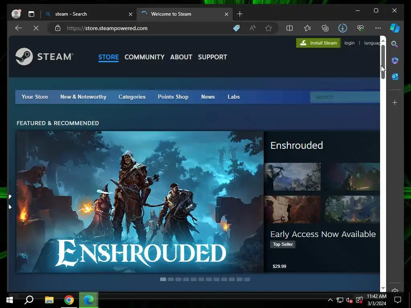This screenshot has height=308, width=411.
Task: Switch to the 'steam - Search' tab
Action: tap(71, 14)
